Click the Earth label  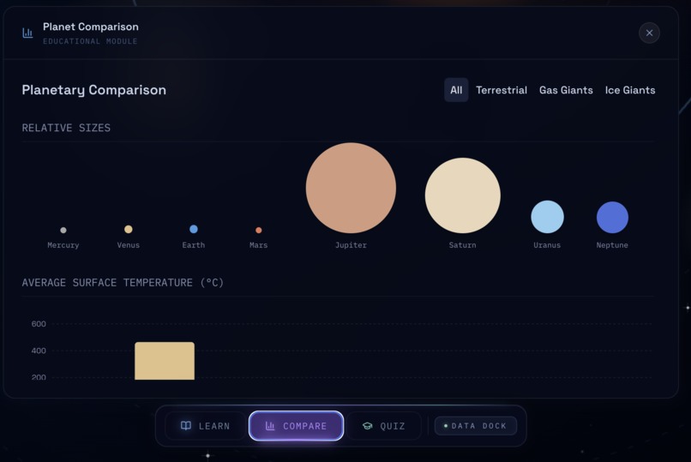click(x=194, y=245)
